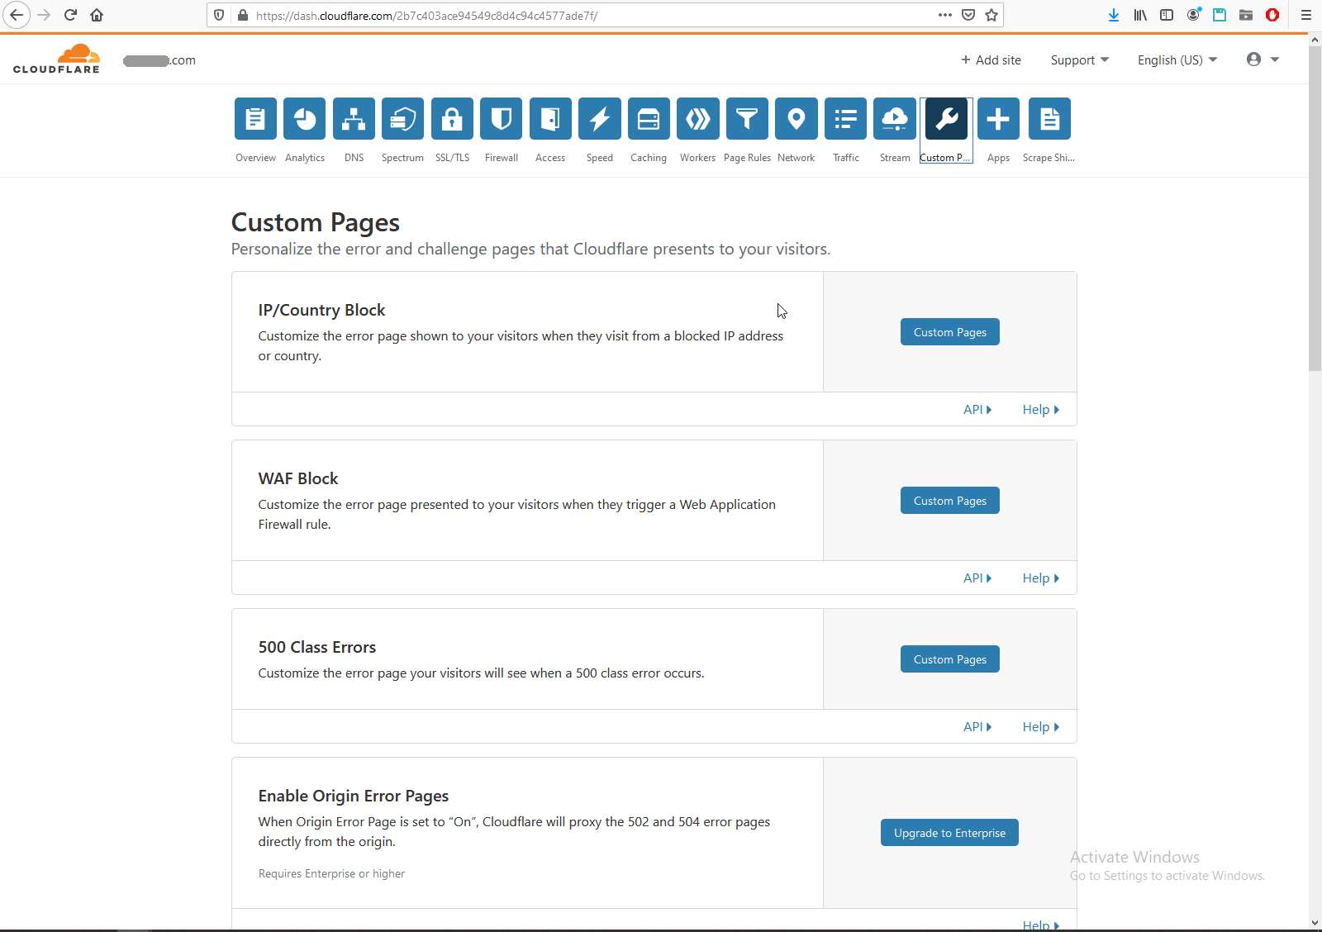1322x932 pixels.
Task: Open the site security shield in address bar
Action: pos(219,15)
